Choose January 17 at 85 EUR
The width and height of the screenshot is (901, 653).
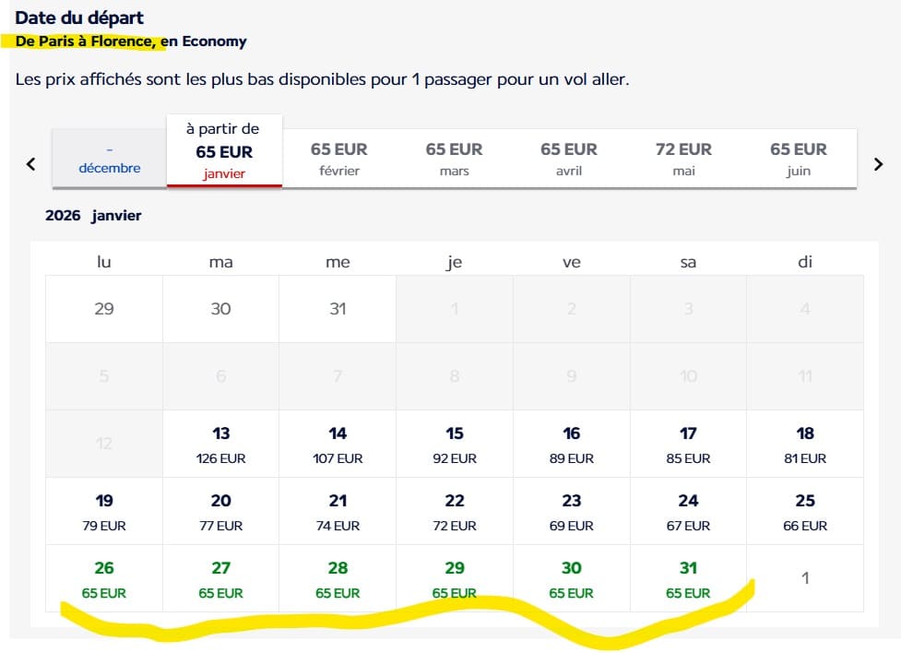click(x=687, y=443)
